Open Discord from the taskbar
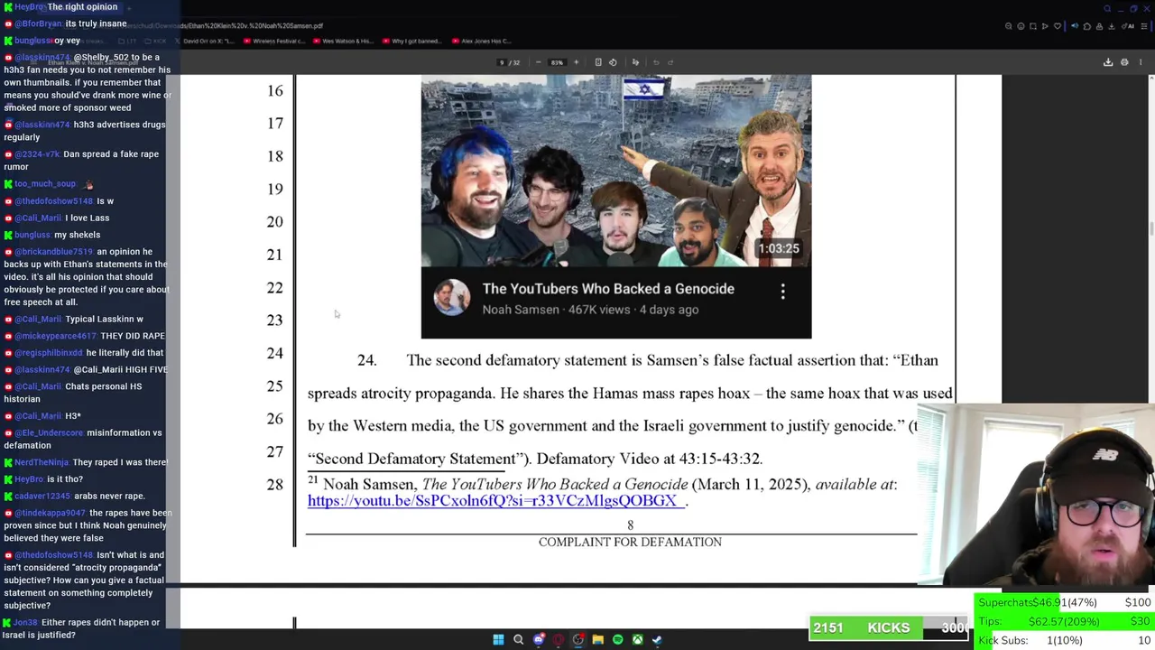 point(539,640)
